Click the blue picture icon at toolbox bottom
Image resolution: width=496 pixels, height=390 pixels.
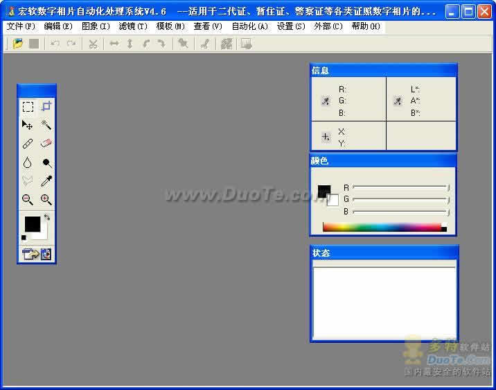click(46, 254)
